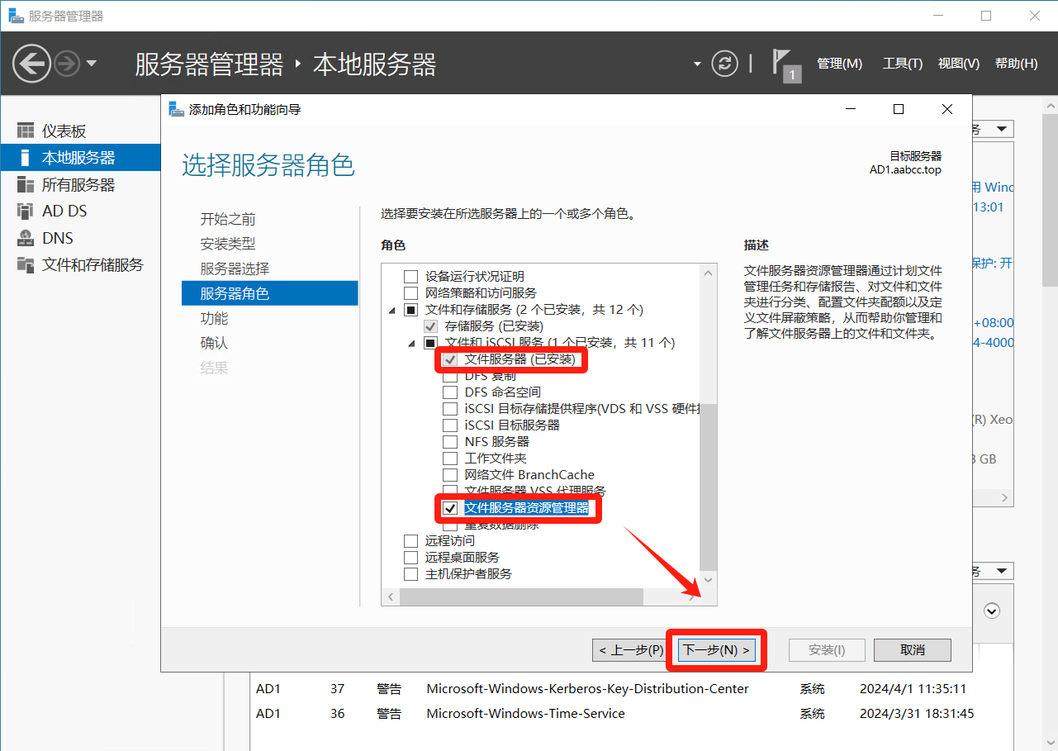1058x751 pixels.
Task: Go to the 功能 wizard step
Action: click(x=214, y=318)
